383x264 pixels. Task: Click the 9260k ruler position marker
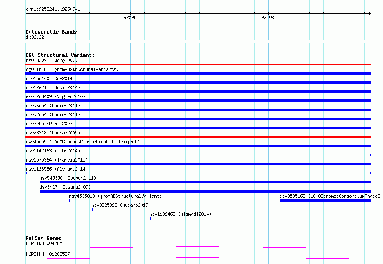(x=268, y=17)
